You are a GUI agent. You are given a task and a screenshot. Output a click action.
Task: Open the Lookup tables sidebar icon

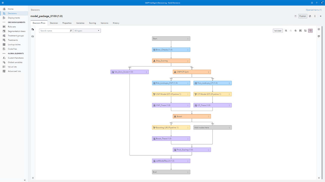[x=4, y=45]
